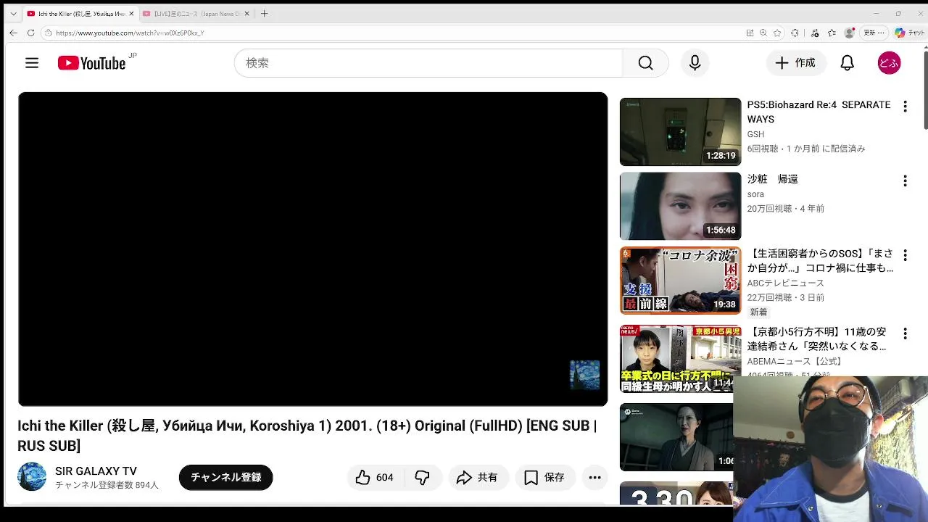Viewport: 928px width, 522px height.
Task: Open the notifications bell
Action: pyautogui.click(x=847, y=63)
